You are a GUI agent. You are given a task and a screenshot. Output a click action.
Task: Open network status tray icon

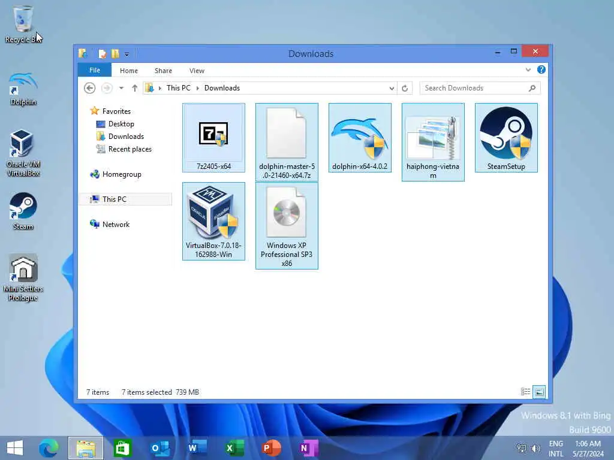click(x=522, y=448)
